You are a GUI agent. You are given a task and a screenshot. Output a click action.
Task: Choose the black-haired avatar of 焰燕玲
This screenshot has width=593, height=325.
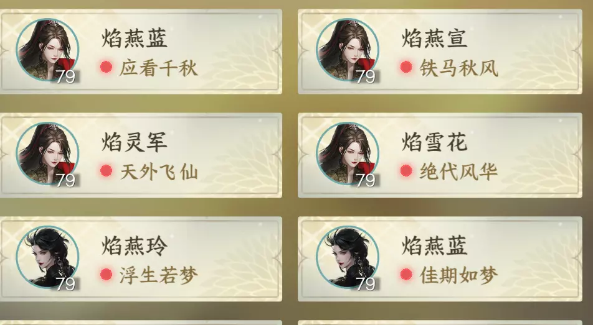coord(47,257)
